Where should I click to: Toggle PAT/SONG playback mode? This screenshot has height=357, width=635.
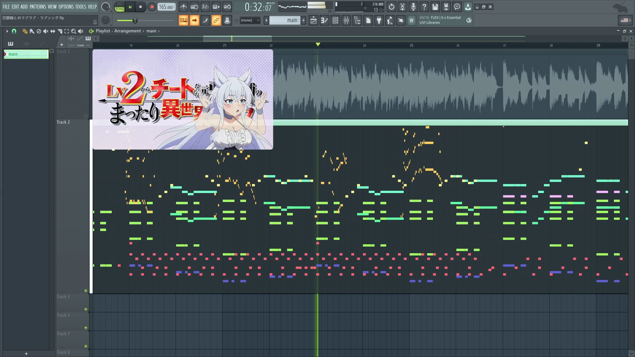pos(119,7)
